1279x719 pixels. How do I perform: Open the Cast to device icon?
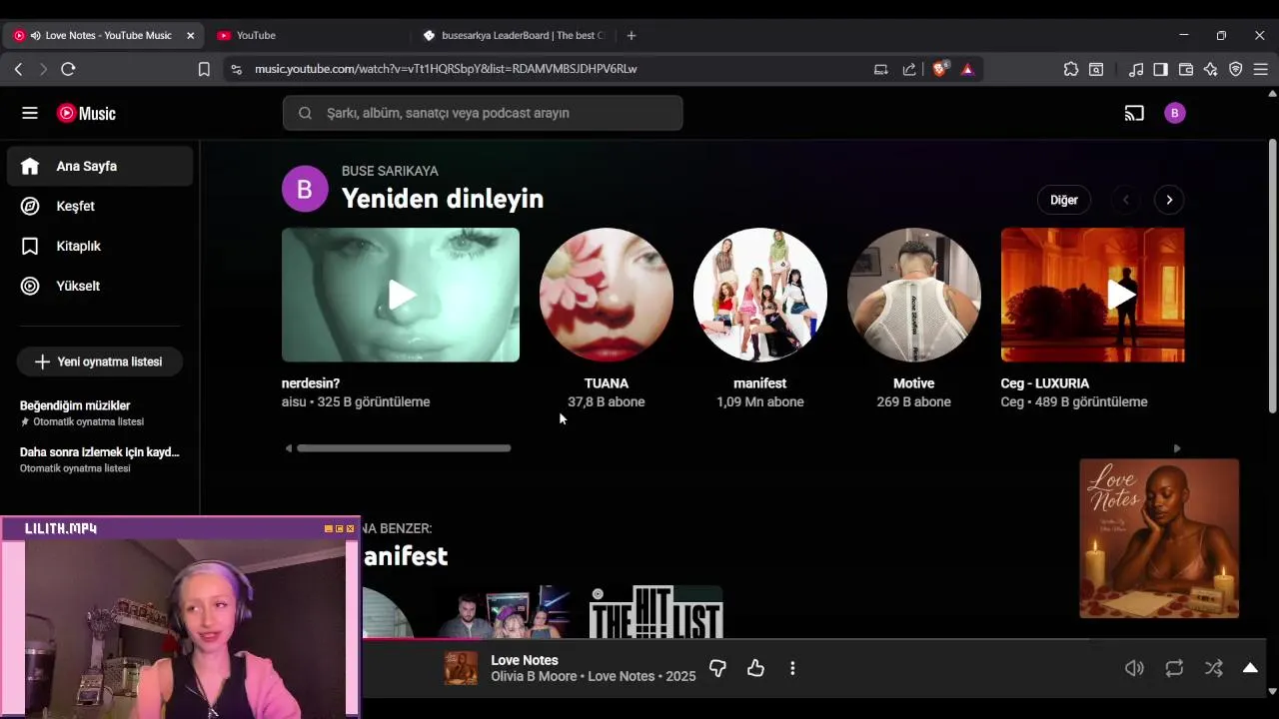pyautogui.click(x=1134, y=113)
